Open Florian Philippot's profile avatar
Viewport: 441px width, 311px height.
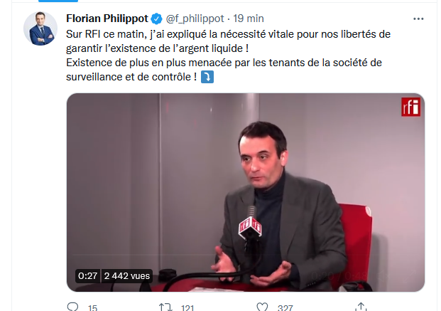(x=40, y=28)
